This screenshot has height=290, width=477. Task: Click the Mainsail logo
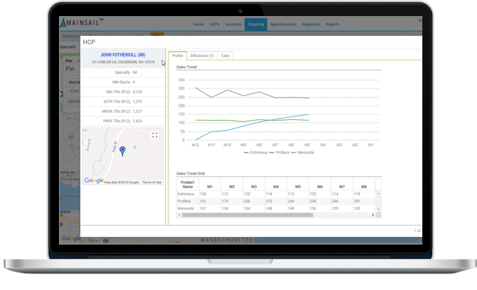(83, 24)
